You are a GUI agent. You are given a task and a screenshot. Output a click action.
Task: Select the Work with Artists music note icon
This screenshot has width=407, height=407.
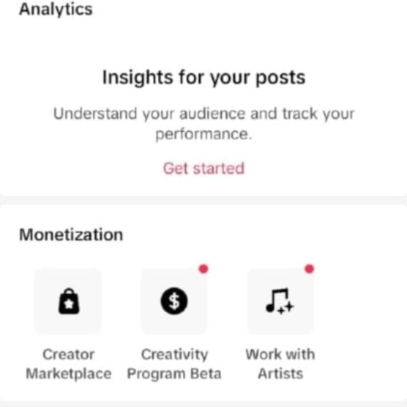(280, 302)
